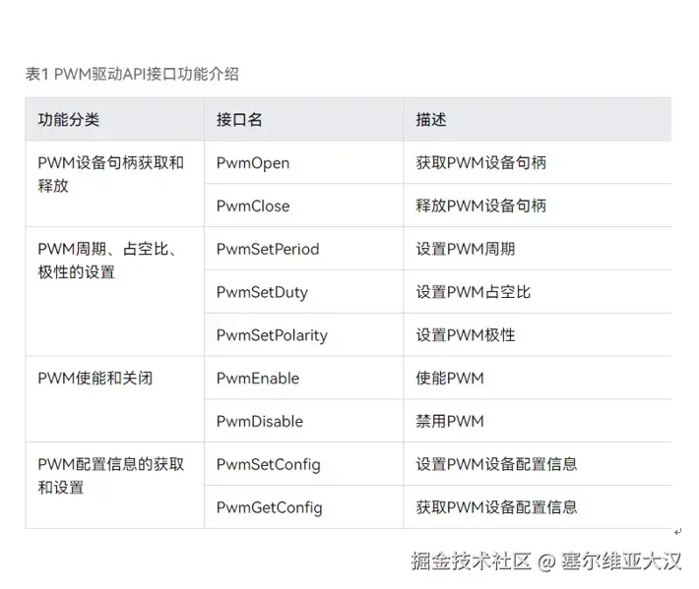This screenshot has height=589, width=699.
Task: Click the table caption 表1 PWM驱动API接口功能介绍
Action: pos(132,74)
